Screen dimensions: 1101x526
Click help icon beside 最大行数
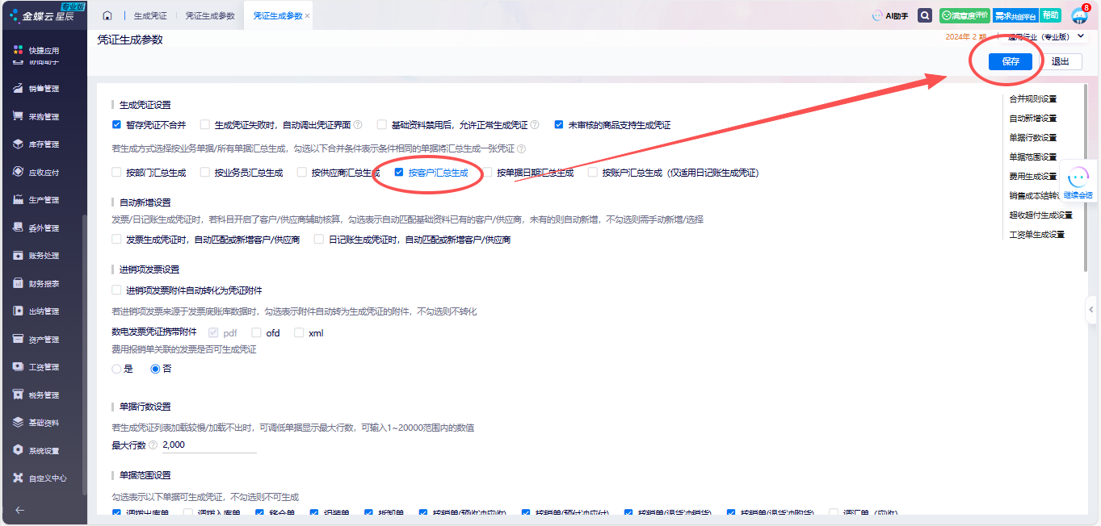153,445
